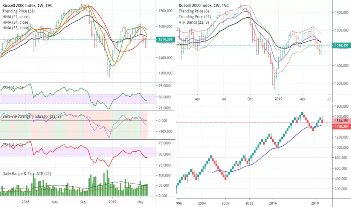Click the 1300.000 level on top-right price axis
Viewport: 351px width, 207px height.
pos(342,83)
